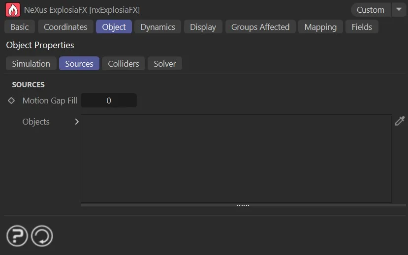408x255 pixels.
Task: Click the NeXus ExplosiaFX [nxExplosiaFX] title
Action: 82,10
